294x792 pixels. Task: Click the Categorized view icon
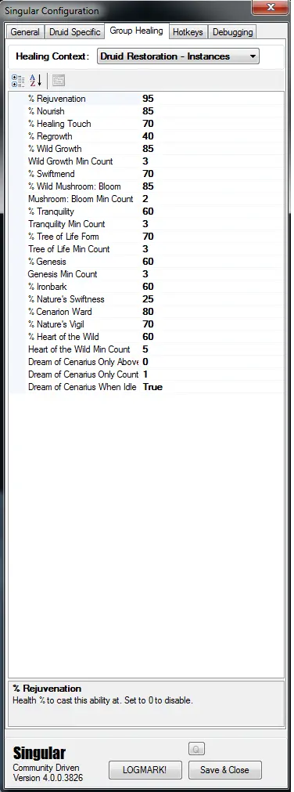point(18,81)
